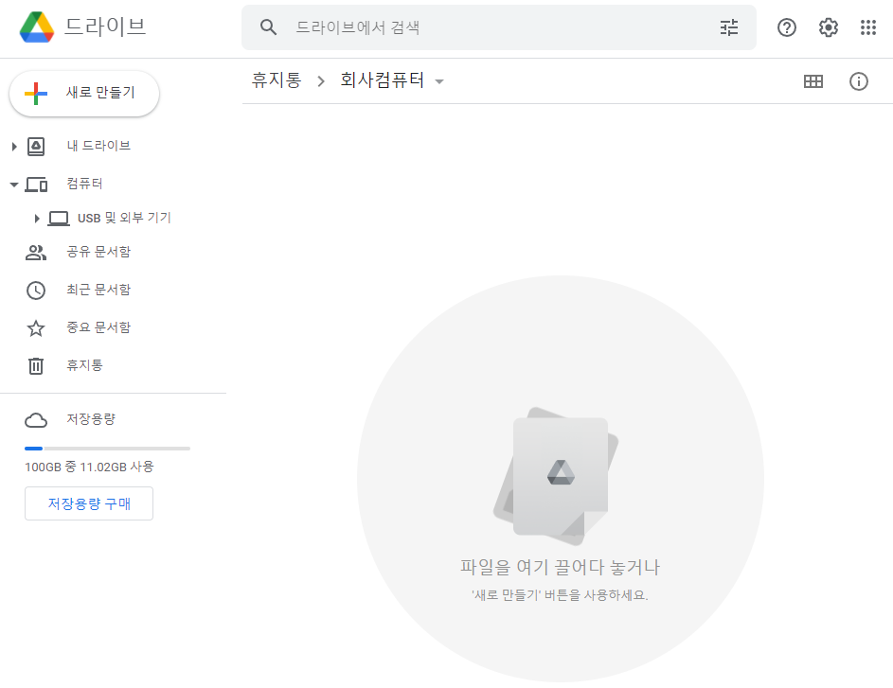Open the 회사컴퓨터 folder dropdown

439,82
